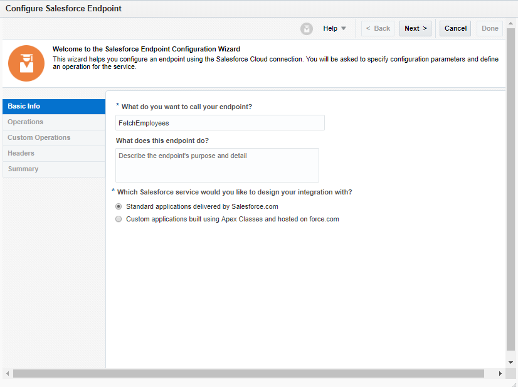Click the endpoint name field with FetchEmployees
Screen dimensions: 518x387
pos(220,123)
